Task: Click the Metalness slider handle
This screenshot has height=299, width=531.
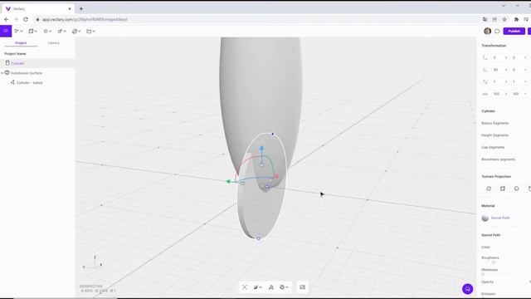Action: click(483, 274)
